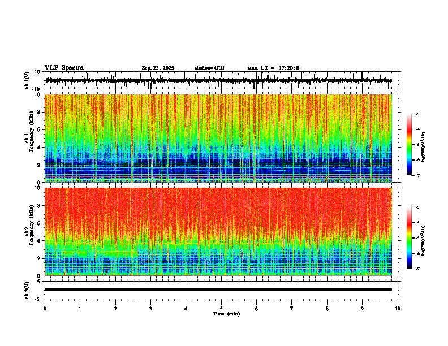This screenshot has width=448, height=346.
Task: Click the ch.3 flat black trace
Action: [218, 289]
